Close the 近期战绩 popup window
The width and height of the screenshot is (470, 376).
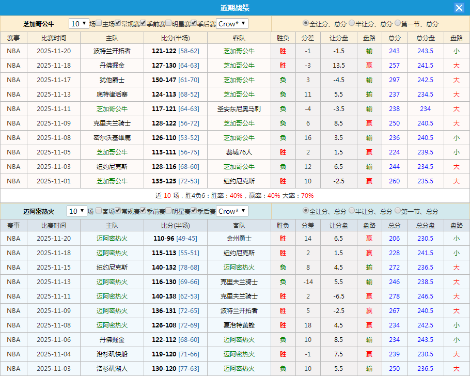(459, 7)
